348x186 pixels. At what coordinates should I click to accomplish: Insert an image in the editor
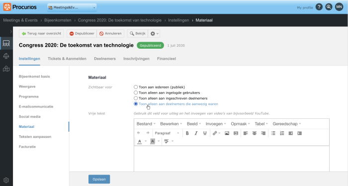(227, 133)
